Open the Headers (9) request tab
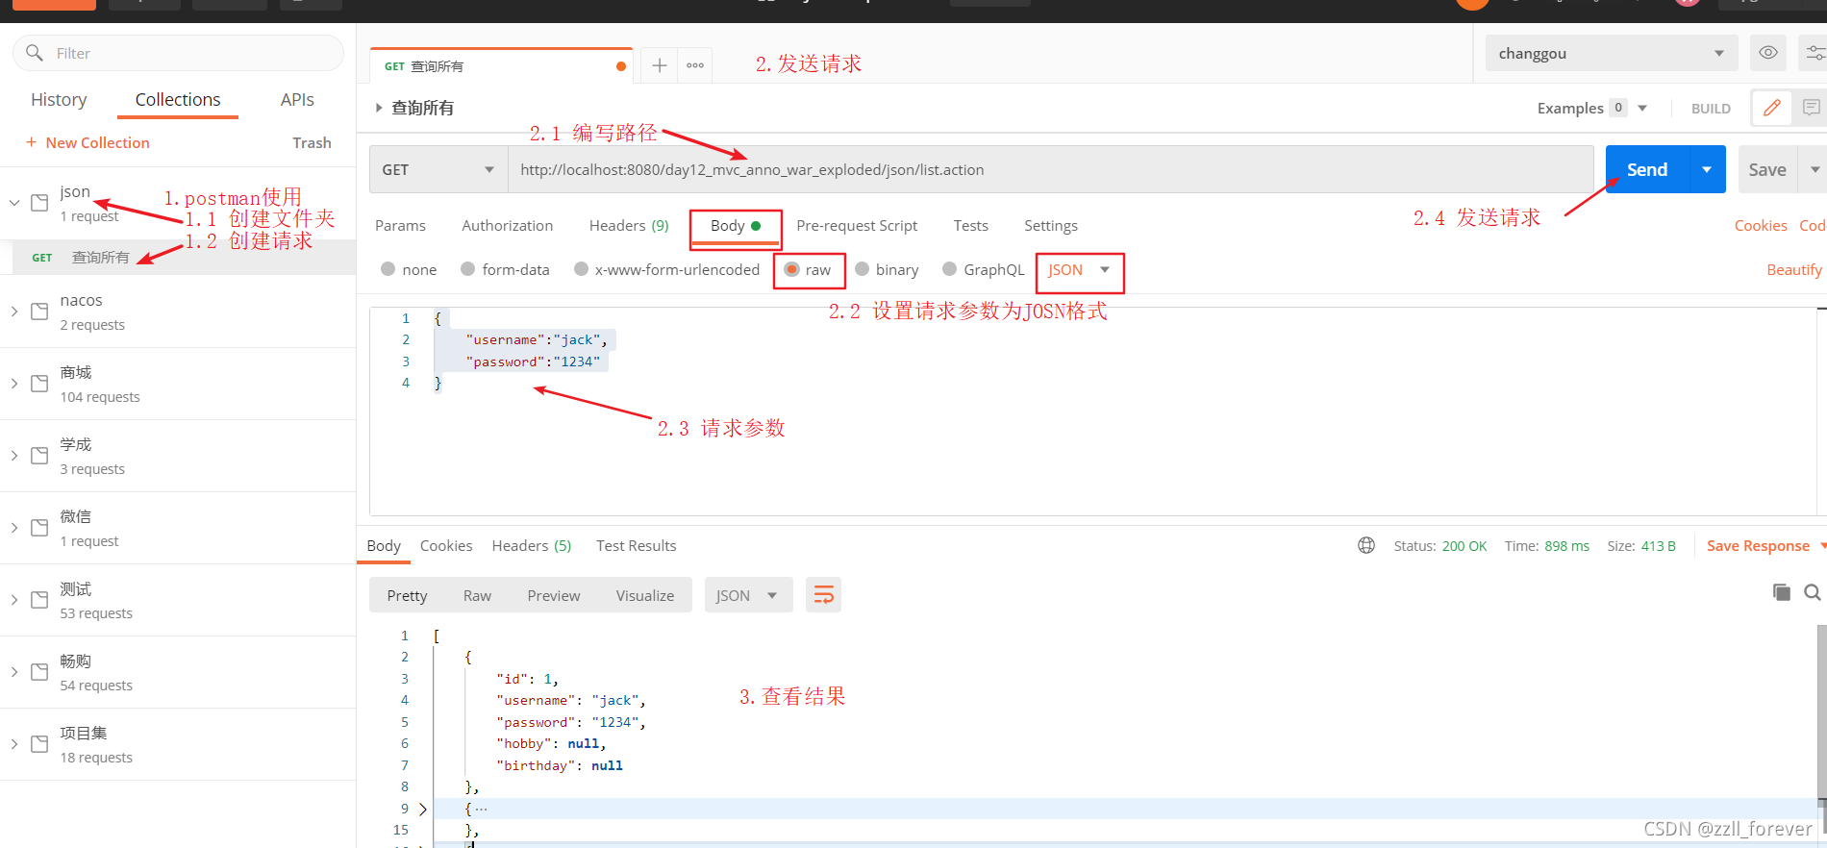1827x848 pixels. (629, 225)
